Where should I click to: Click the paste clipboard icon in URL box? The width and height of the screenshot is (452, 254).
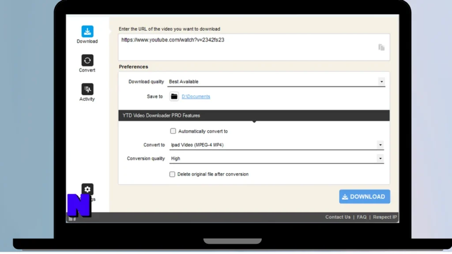pyautogui.click(x=381, y=47)
